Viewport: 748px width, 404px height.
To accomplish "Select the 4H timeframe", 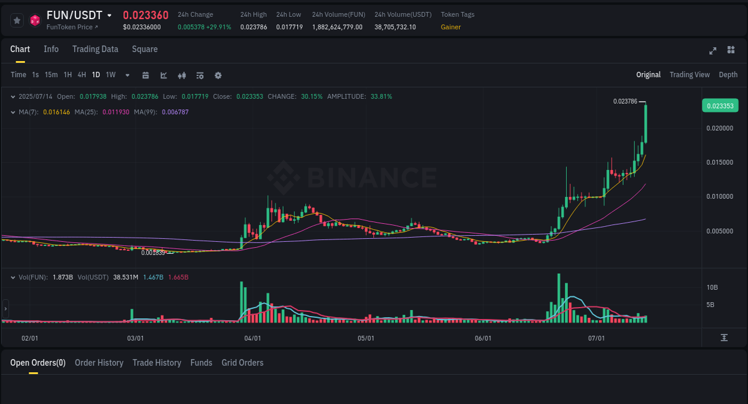I will 81,75.
